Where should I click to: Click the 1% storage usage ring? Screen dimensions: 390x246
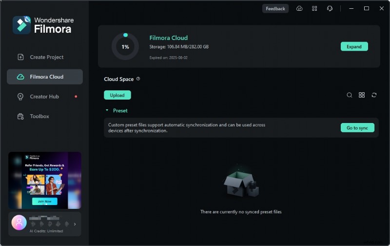pos(125,47)
